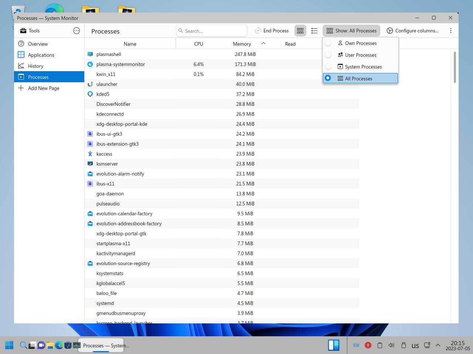Select the kwin_x11 process row
Image resolution: width=473 pixels, height=354 pixels.
pyautogui.click(x=222, y=74)
